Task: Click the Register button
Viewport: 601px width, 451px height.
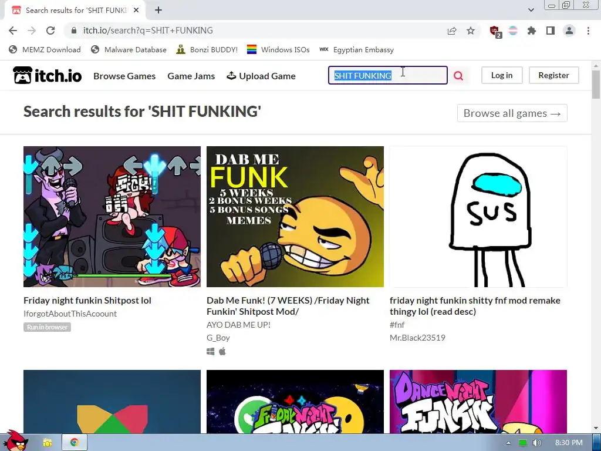Action: pos(553,75)
